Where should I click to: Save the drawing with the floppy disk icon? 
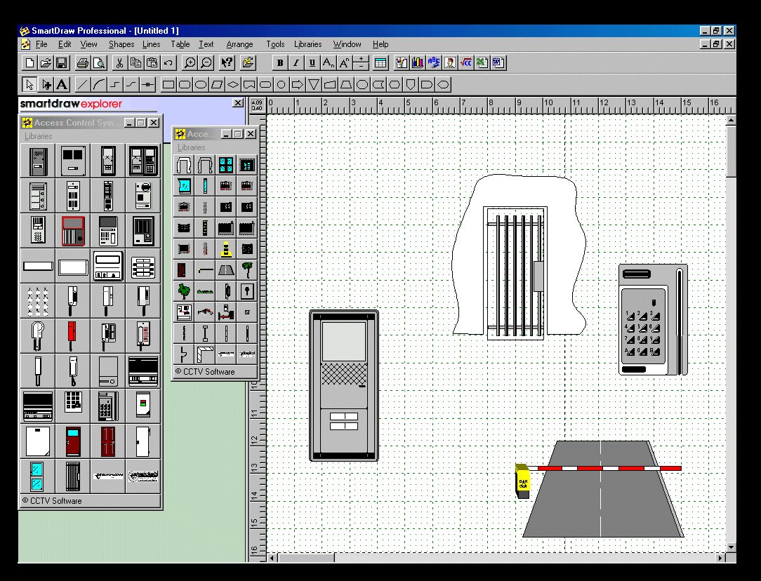(62, 62)
